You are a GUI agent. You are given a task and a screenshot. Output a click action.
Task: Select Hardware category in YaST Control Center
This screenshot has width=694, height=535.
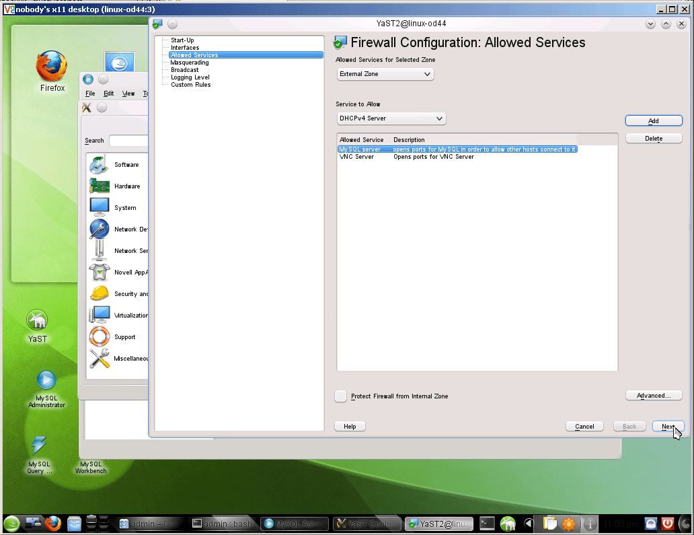pos(117,186)
